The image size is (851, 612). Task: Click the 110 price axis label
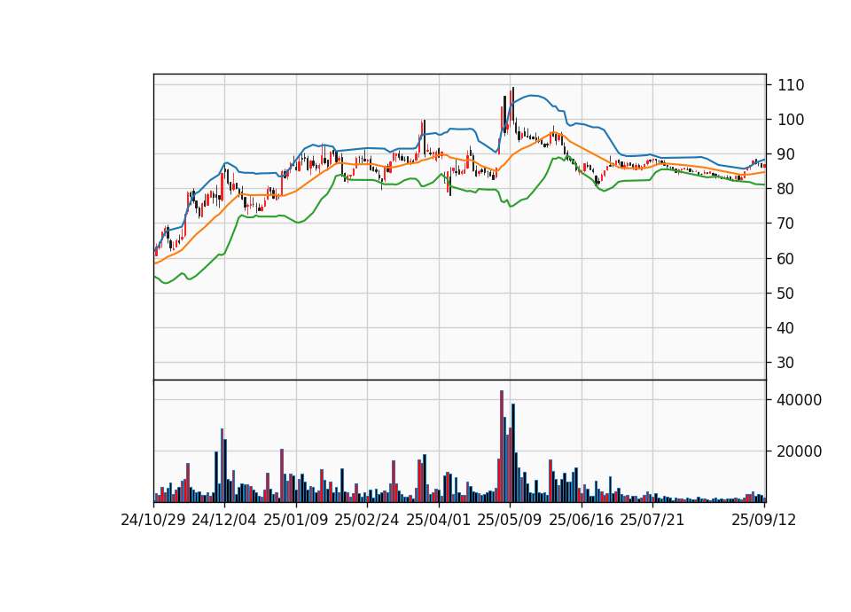tap(792, 85)
